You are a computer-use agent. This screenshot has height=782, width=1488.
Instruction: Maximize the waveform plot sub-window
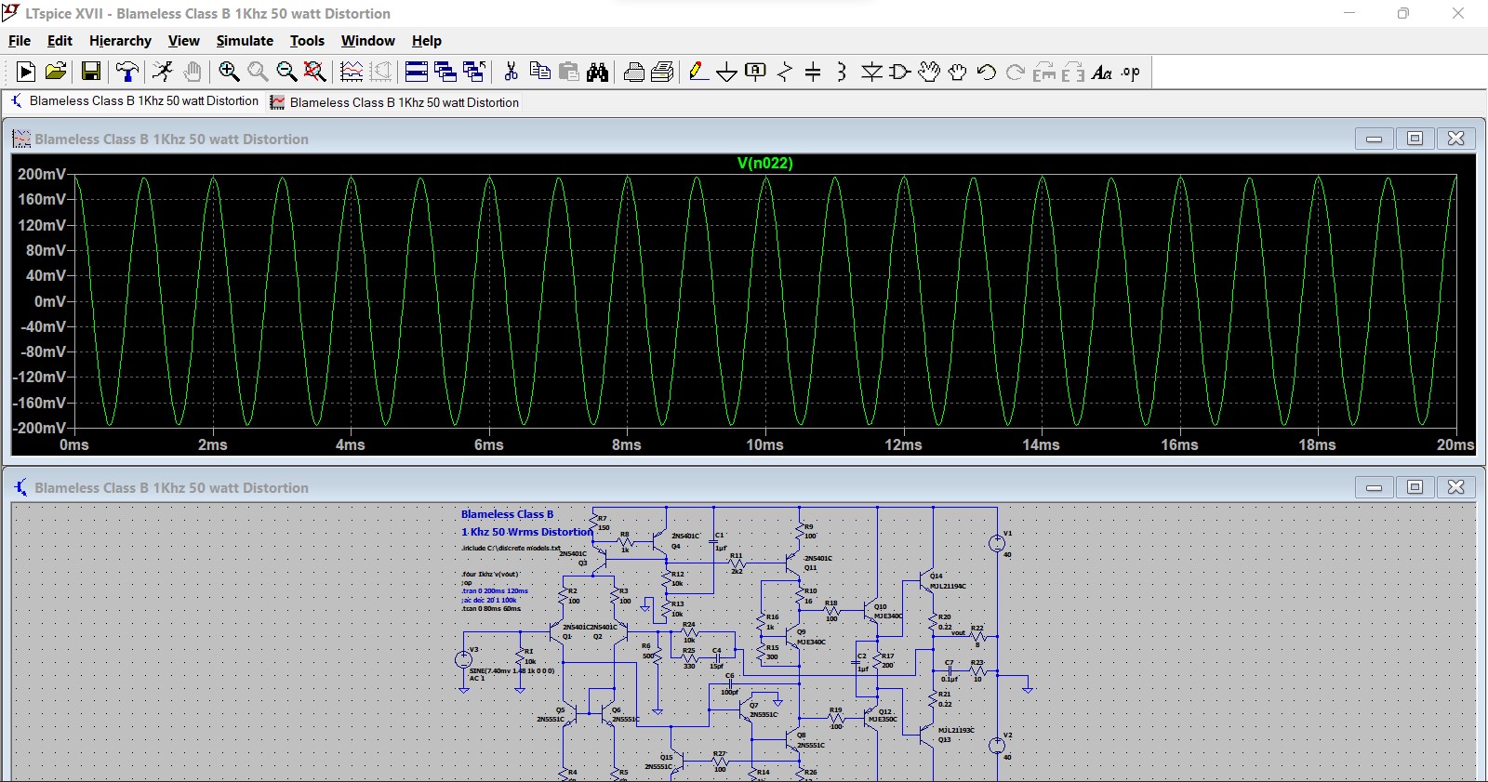click(x=1415, y=139)
